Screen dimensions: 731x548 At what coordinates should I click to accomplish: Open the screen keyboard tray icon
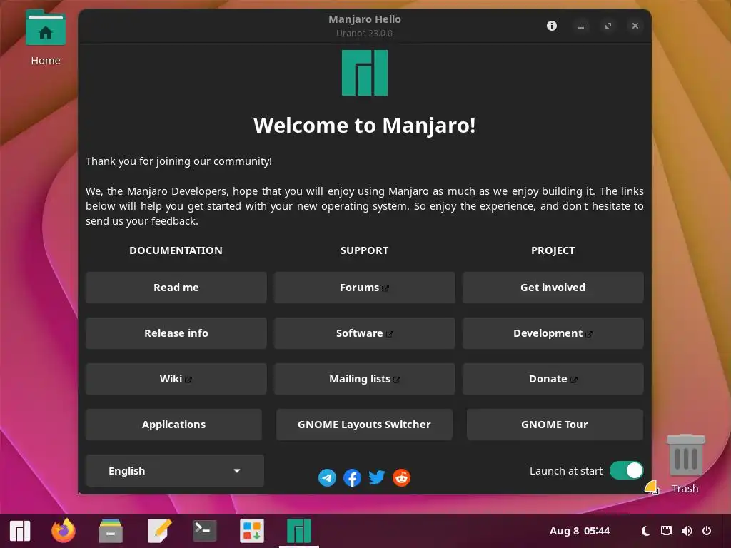pyautogui.click(x=666, y=531)
